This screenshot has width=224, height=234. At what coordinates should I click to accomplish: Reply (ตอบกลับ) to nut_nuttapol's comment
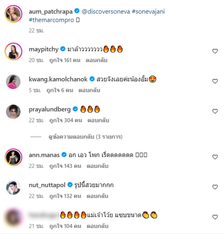97,196
